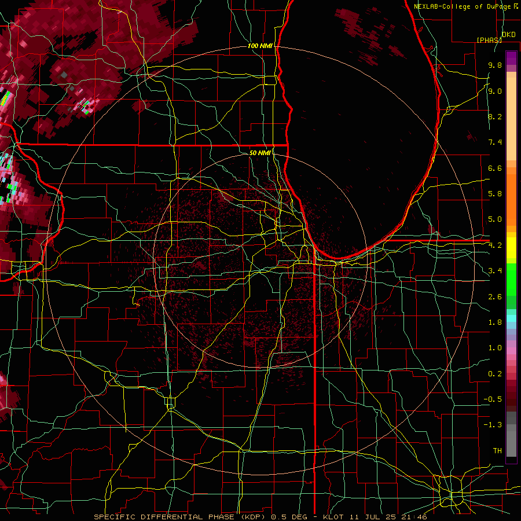This screenshot has height=521, width=521.
Task: Click the NEXLAB-College of DuPage title text
Action: 462,6
